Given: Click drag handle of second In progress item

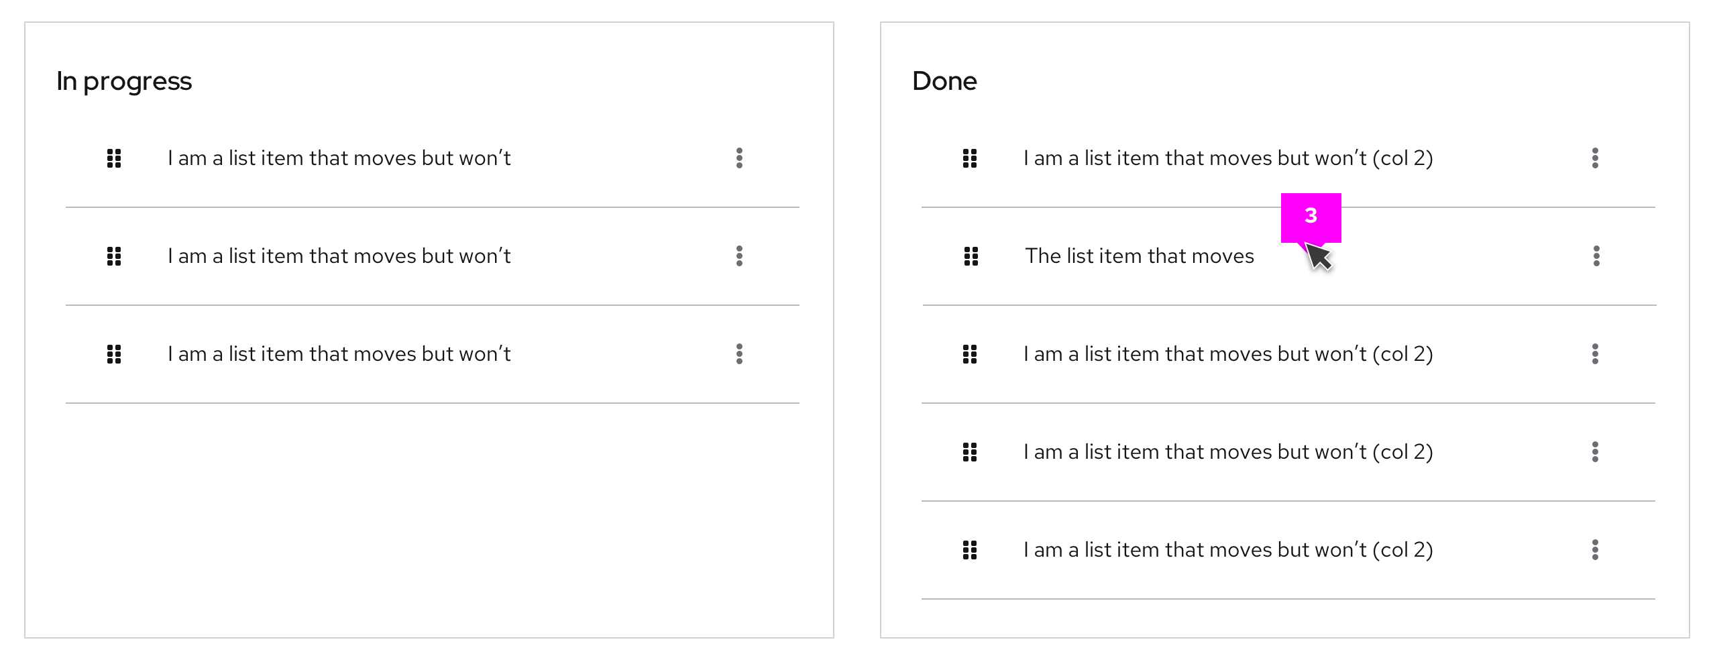Looking at the screenshot, I should pyautogui.click(x=114, y=256).
